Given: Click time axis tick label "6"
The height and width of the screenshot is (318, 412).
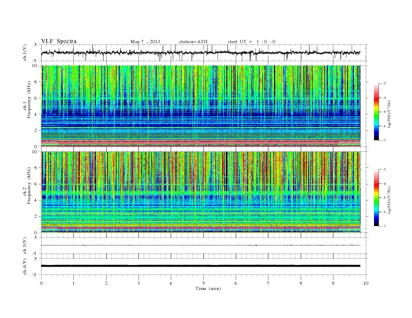Looking at the screenshot, I should 236,283.
